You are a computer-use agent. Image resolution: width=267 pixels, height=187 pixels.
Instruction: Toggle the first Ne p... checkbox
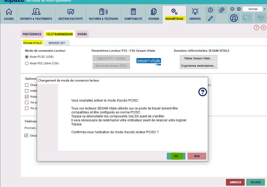point(27,102)
